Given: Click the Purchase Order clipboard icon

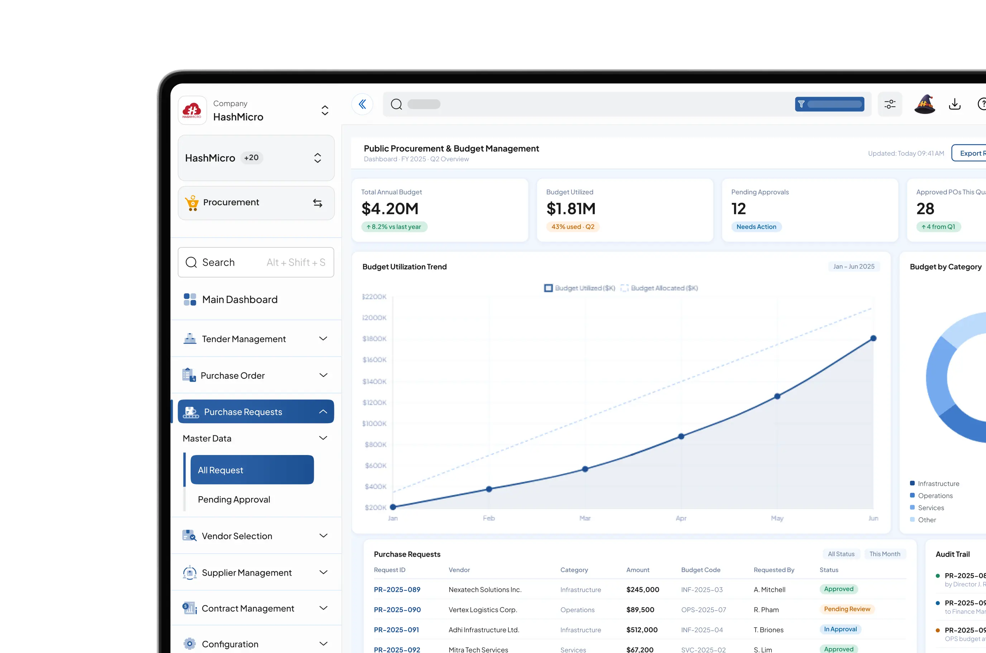Looking at the screenshot, I should coord(189,375).
